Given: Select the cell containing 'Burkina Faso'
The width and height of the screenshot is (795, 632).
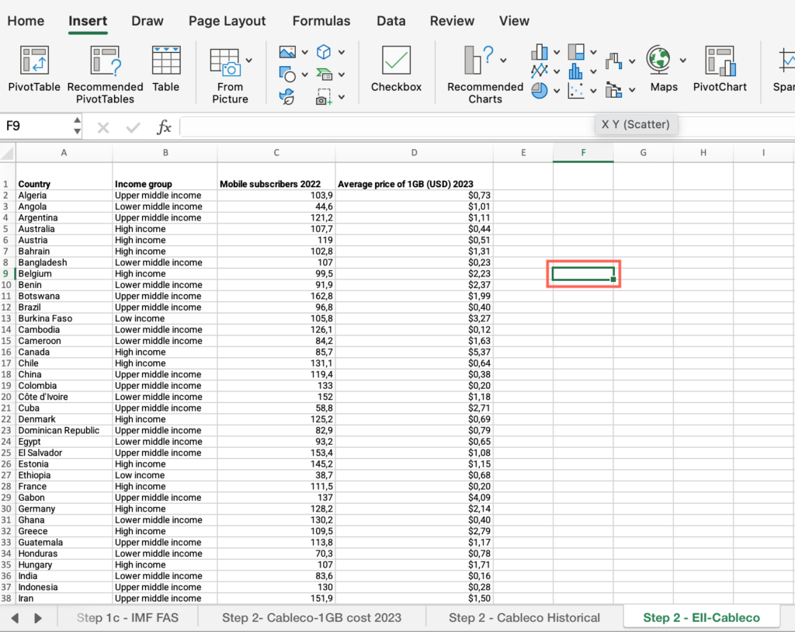Looking at the screenshot, I should tap(64, 318).
